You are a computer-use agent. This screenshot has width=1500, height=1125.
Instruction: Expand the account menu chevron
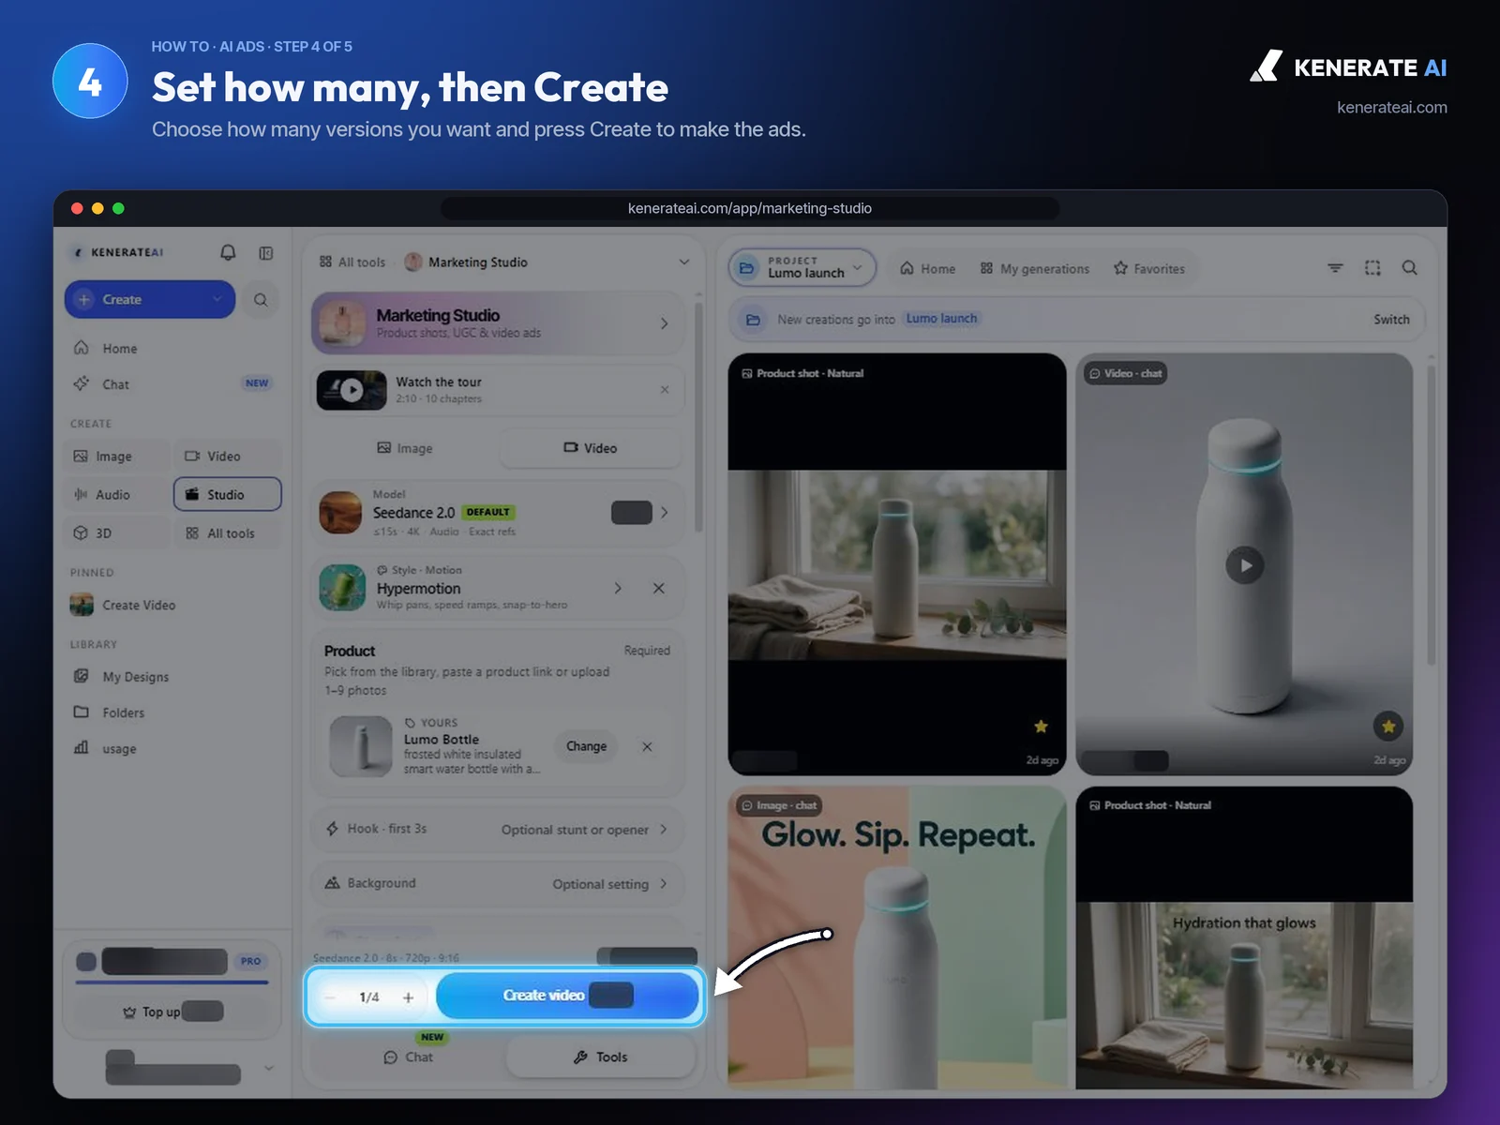pos(269,1068)
